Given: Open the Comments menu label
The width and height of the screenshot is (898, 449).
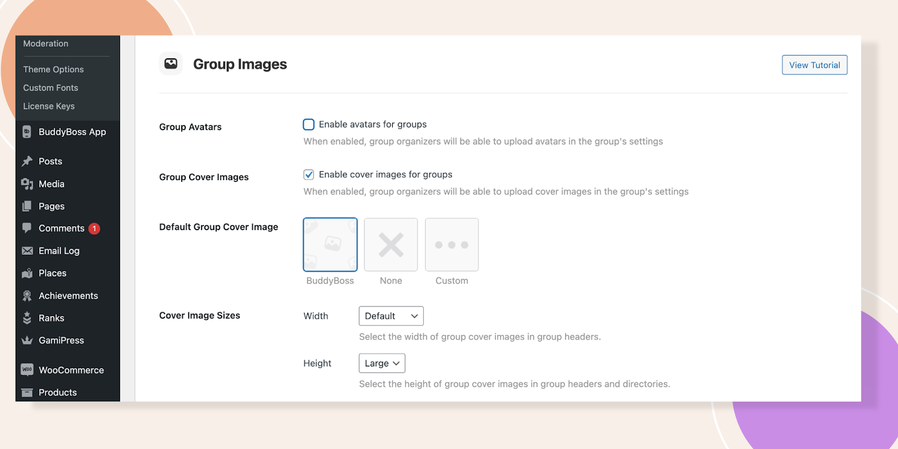Looking at the screenshot, I should point(62,228).
